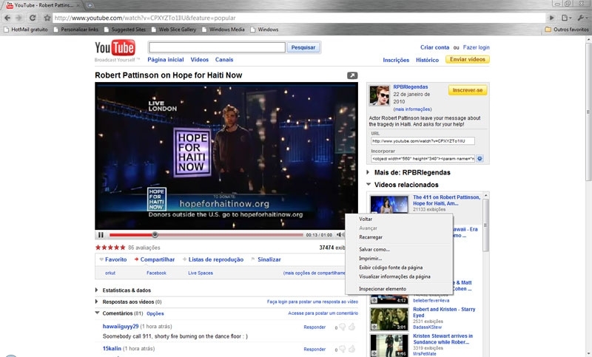Open the Canais navigation link
This screenshot has height=357, width=592.
224,60
